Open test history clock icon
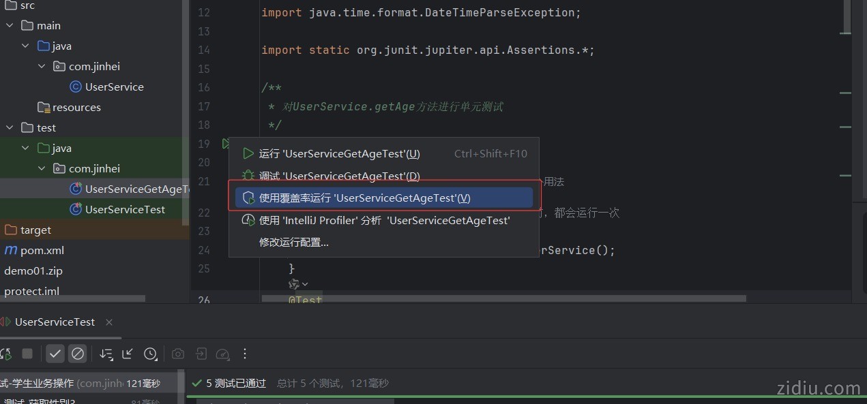867x404 pixels. [151, 354]
